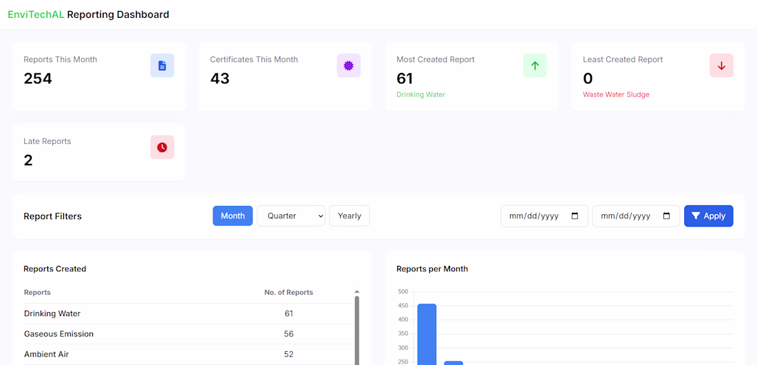
Task: Click the scroll up arrow in Reports table
Action: [x=356, y=292]
